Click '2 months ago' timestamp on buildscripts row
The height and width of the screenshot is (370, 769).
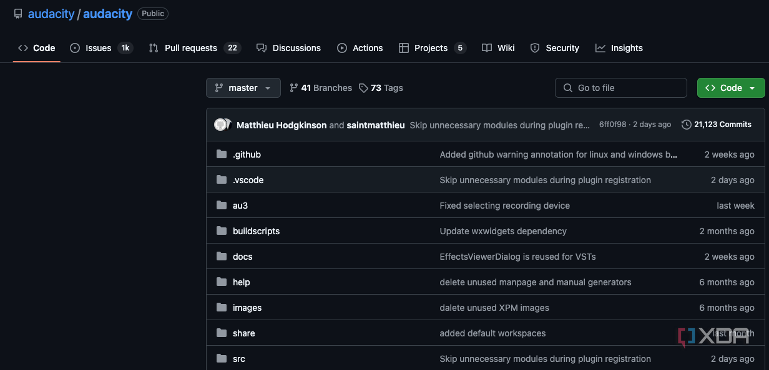727,231
